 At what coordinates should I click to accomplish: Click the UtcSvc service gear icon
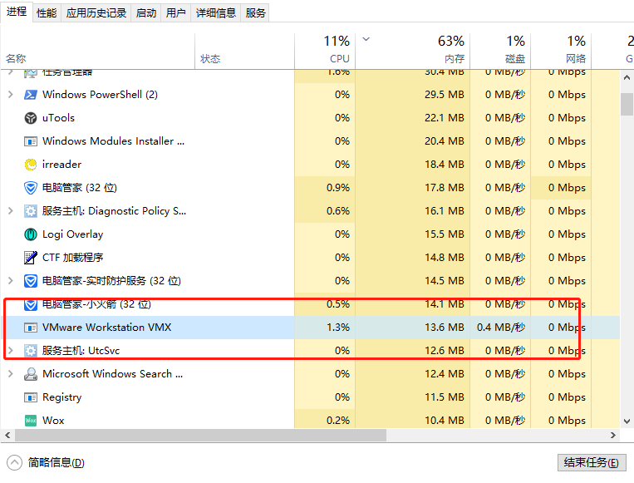pyautogui.click(x=30, y=351)
